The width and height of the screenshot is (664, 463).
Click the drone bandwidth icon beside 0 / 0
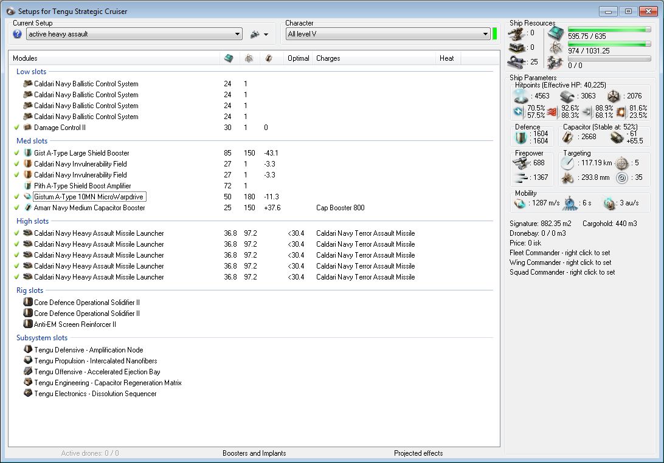tap(555, 63)
